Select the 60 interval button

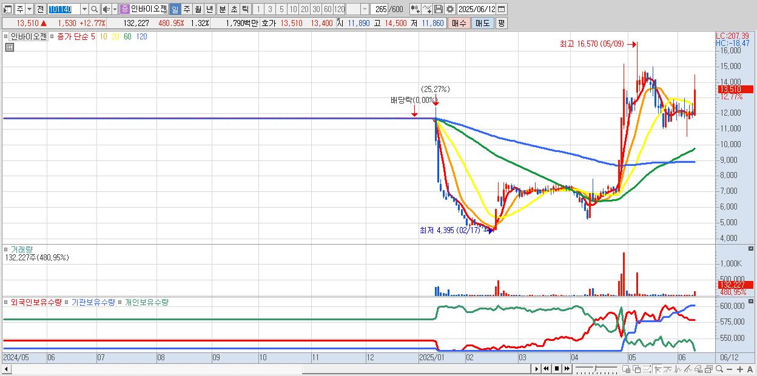pyautogui.click(x=328, y=9)
